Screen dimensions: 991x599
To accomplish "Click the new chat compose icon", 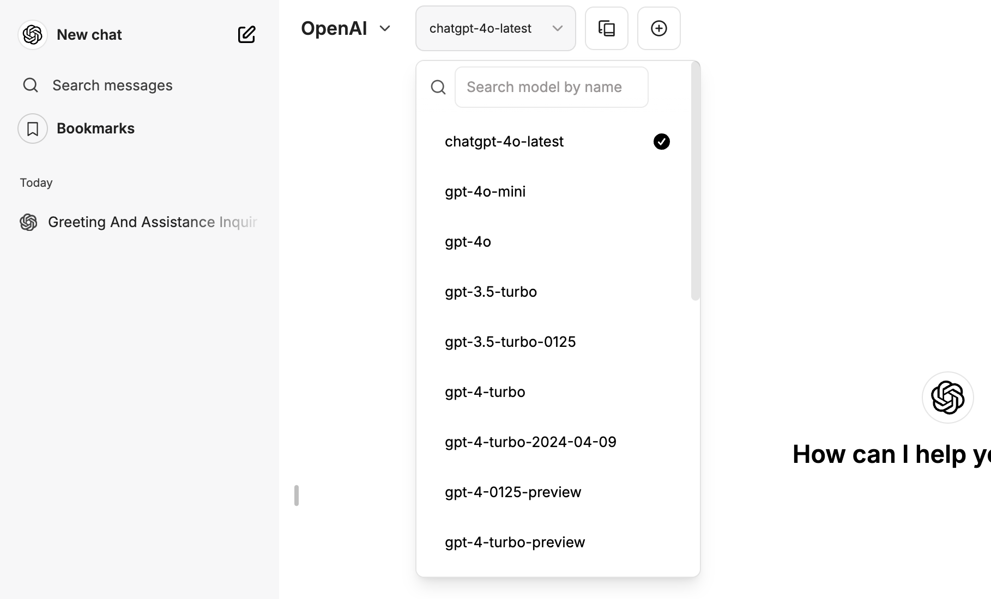I will tap(246, 34).
